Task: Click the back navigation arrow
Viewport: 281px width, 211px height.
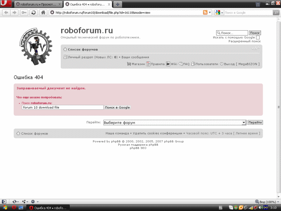Action: point(6,13)
